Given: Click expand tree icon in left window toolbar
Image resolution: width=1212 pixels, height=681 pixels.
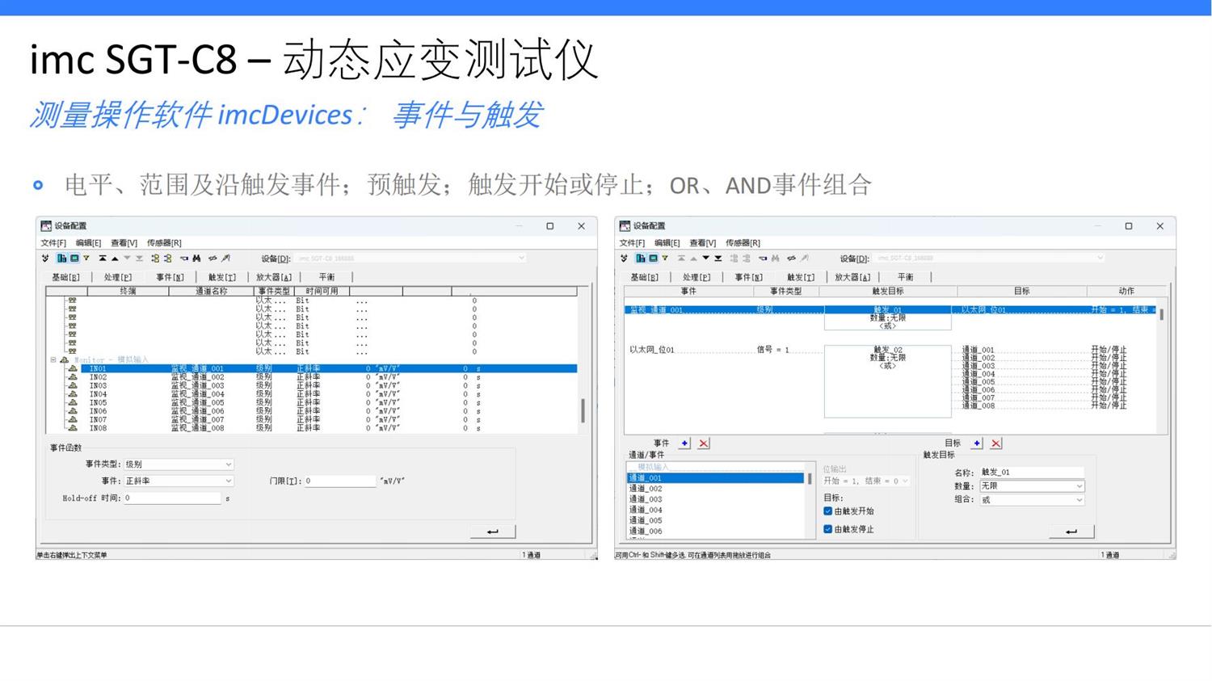Looking at the screenshot, I should click(x=155, y=259).
